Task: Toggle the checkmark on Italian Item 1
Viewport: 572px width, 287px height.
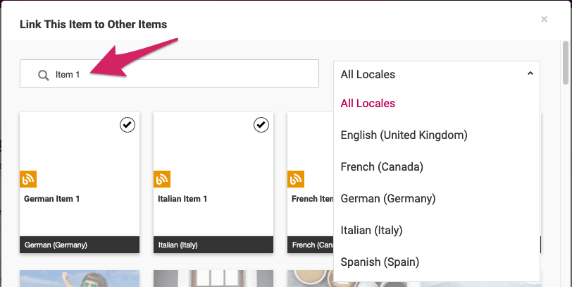Action: [261, 125]
